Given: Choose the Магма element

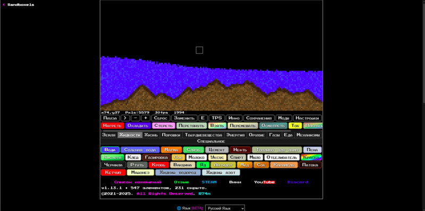Looking at the screenshot, I should click(x=171, y=150).
